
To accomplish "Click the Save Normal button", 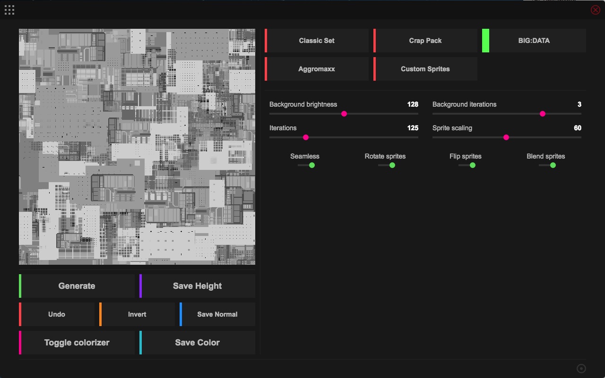I will coord(217,314).
